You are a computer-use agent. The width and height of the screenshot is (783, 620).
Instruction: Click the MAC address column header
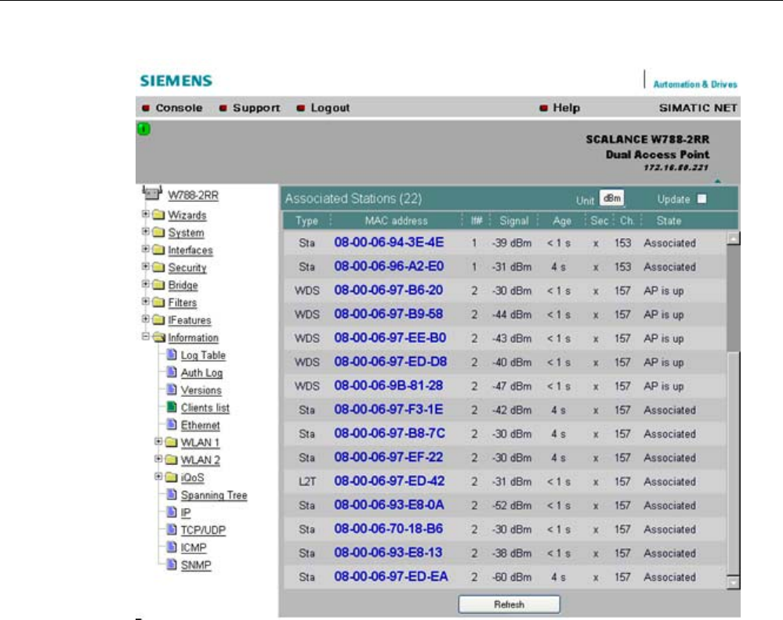[396, 221]
